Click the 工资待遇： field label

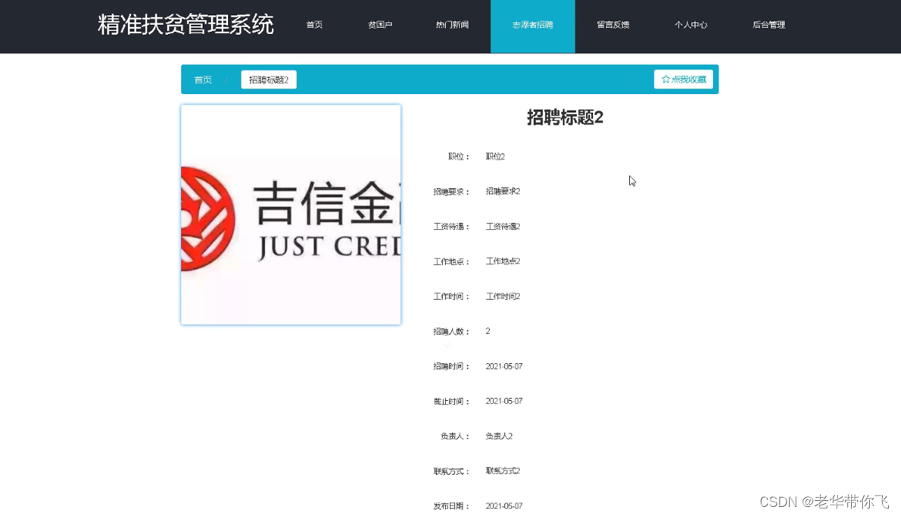(451, 227)
